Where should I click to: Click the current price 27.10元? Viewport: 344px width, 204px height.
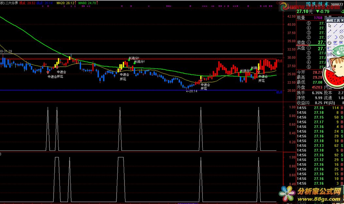[304, 11]
